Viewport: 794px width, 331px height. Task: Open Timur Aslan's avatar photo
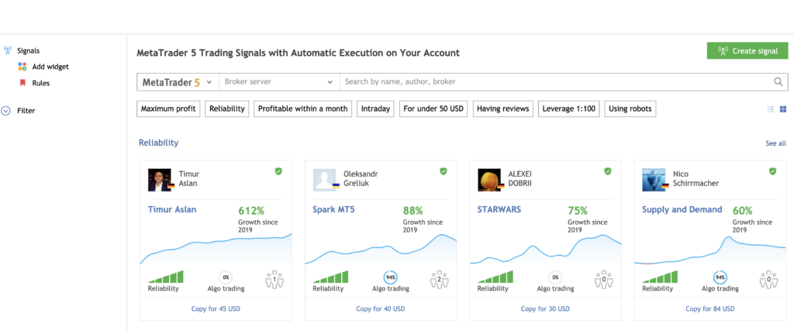coord(160,180)
